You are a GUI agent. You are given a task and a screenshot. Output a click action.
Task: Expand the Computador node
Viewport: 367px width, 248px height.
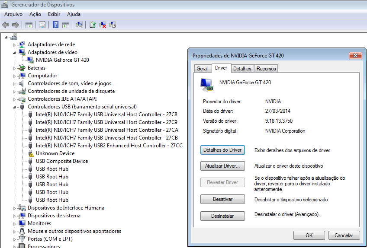click(15, 76)
